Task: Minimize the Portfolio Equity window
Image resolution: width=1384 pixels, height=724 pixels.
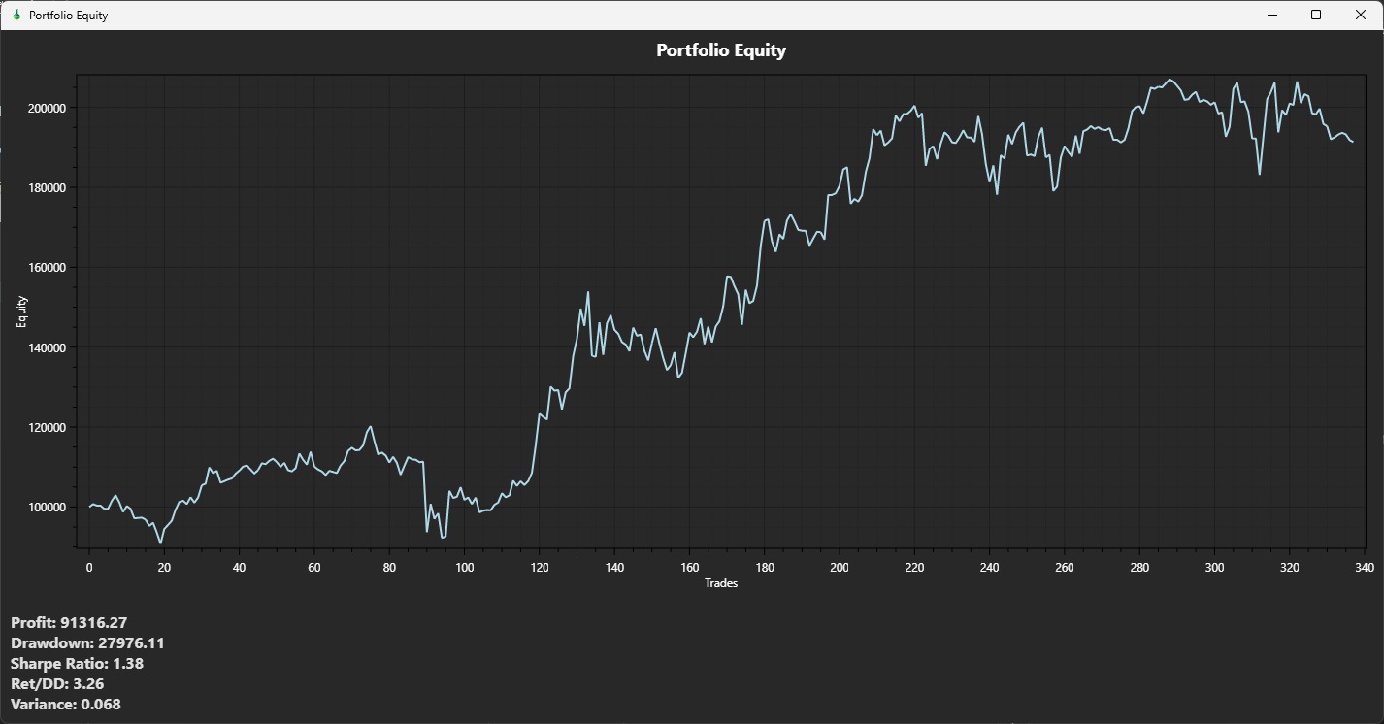Action: [1271, 15]
